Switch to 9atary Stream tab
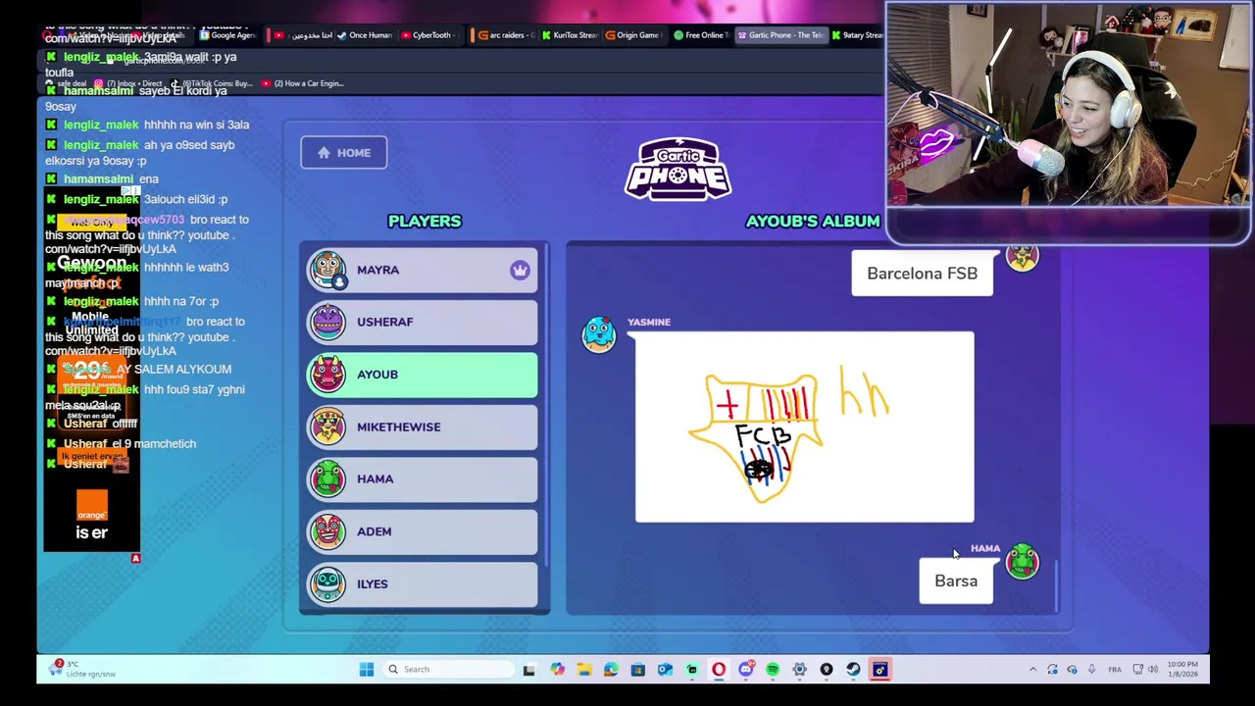This screenshot has height=706, width=1255. (x=858, y=35)
